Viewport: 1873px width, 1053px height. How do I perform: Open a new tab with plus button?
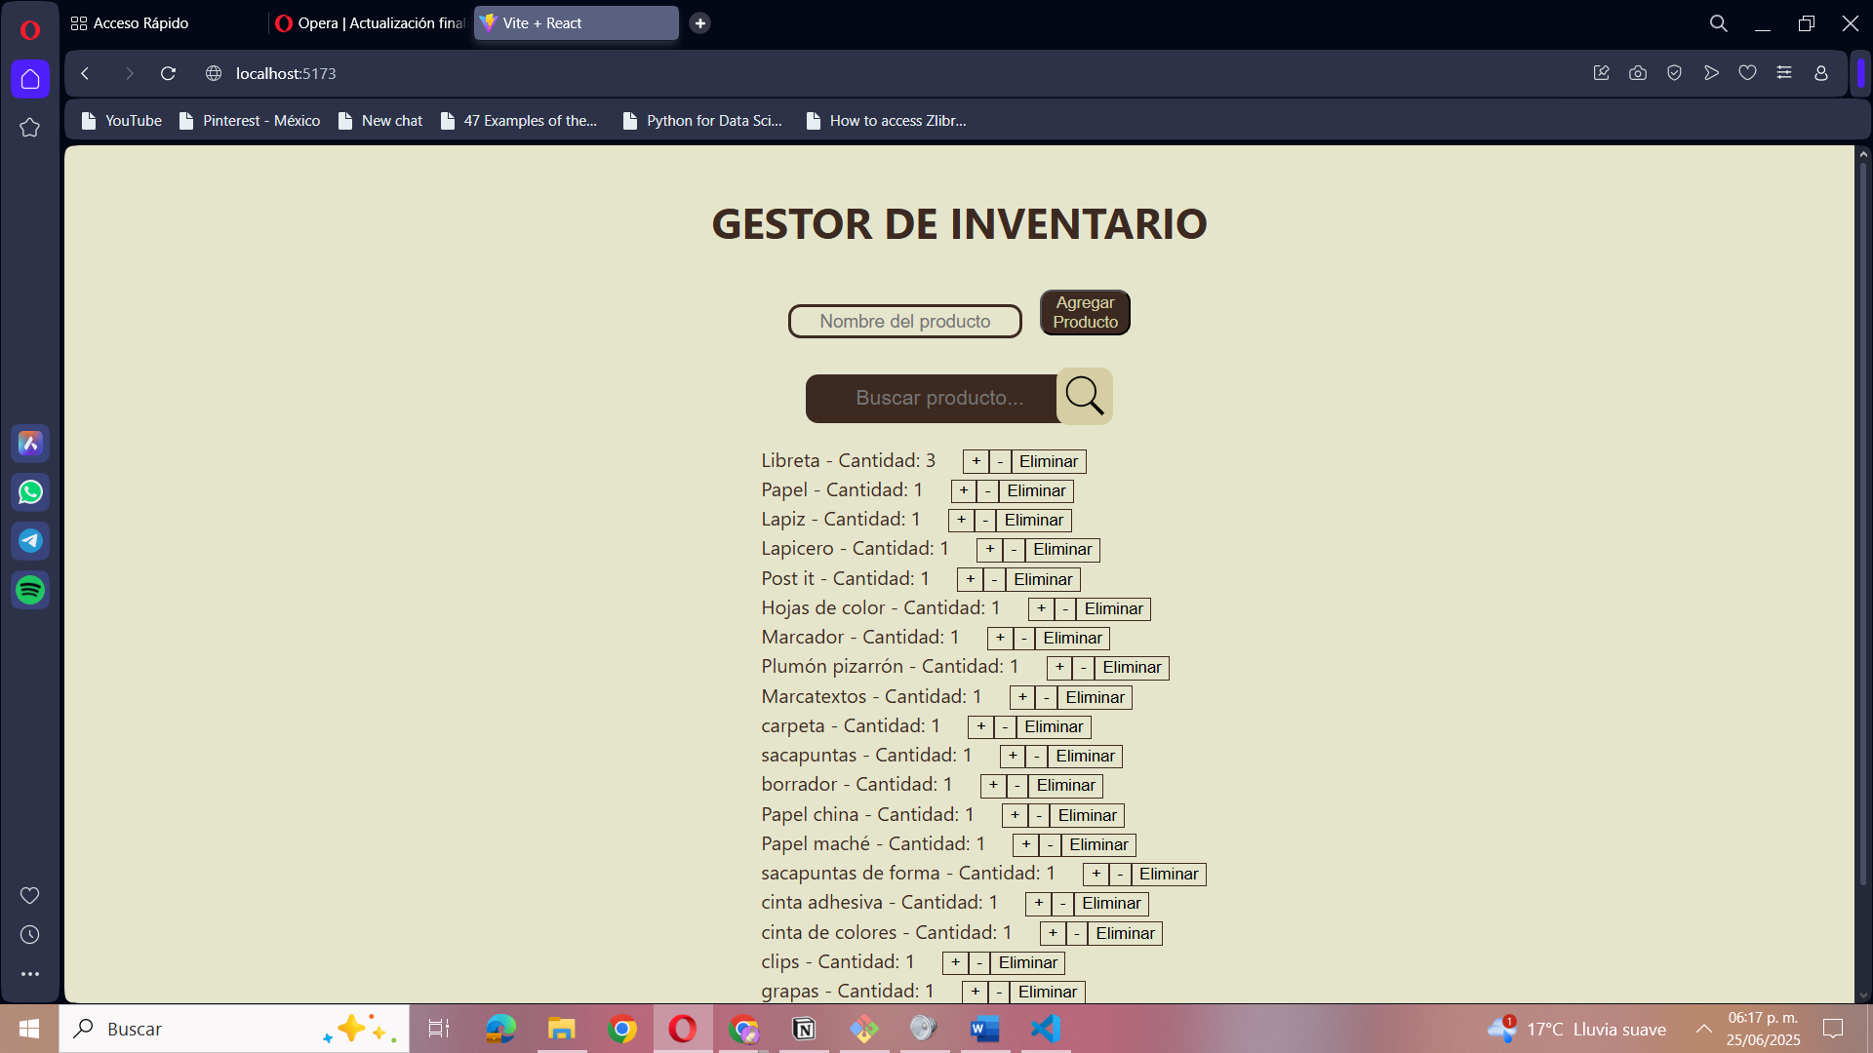tap(699, 23)
